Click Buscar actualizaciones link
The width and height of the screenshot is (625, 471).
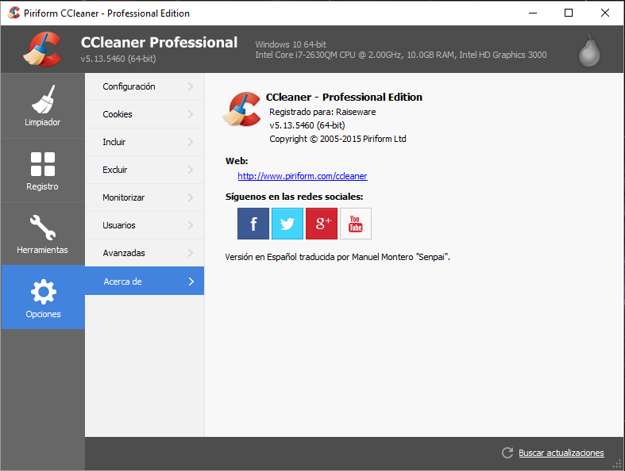coord(561,453)
